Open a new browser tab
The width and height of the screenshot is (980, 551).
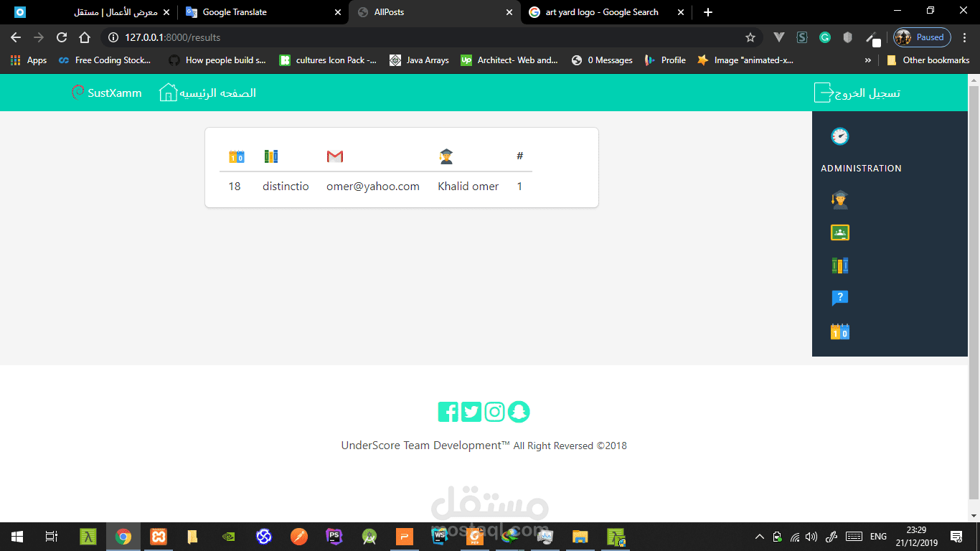[x=708, y=12]
